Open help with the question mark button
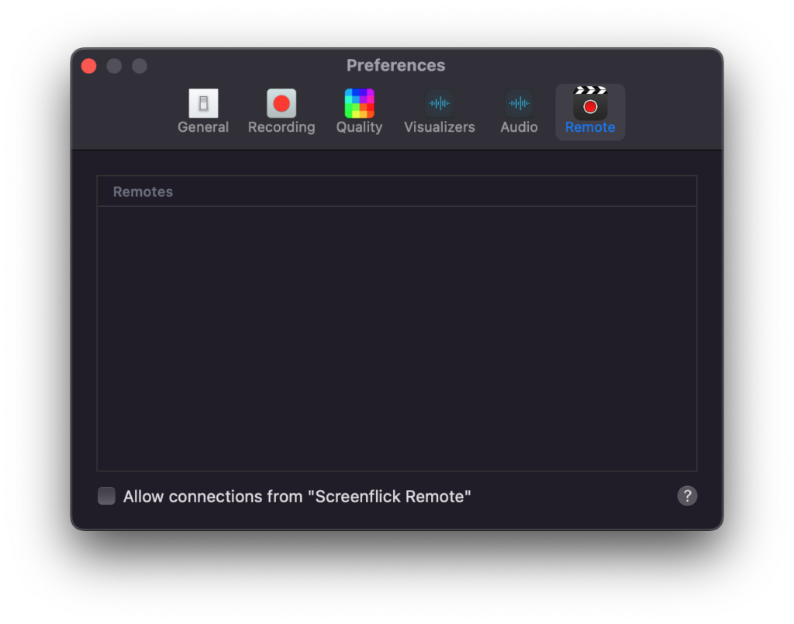This screenshot has height=624, width=794. (x=687, y=496)
